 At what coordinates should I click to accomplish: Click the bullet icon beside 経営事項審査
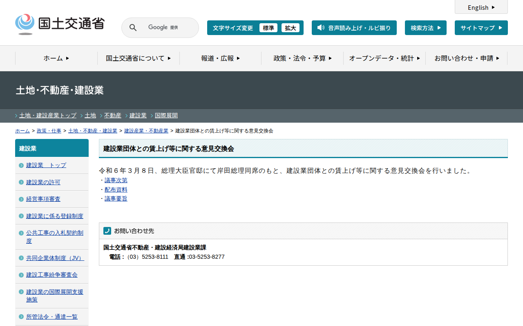[21, 199]
